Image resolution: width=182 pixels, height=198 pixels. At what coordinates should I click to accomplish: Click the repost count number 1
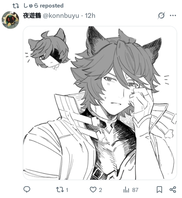[x=67, y=190]
